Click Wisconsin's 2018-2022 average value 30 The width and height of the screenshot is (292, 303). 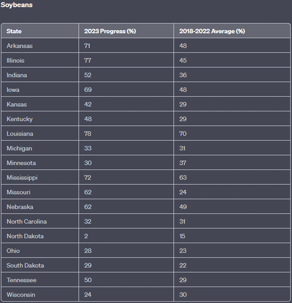183,295
